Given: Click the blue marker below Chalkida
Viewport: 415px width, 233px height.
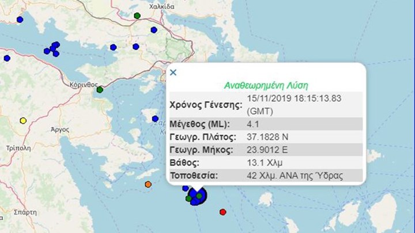Looking at the screenshot, I should click(154, 30).
